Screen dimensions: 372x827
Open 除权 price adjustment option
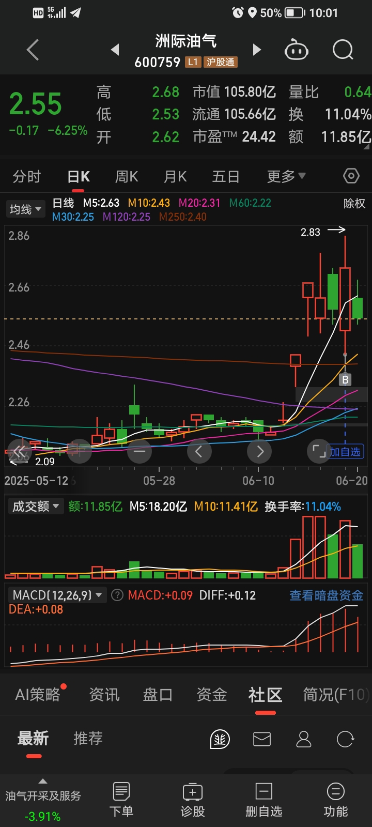354,204
